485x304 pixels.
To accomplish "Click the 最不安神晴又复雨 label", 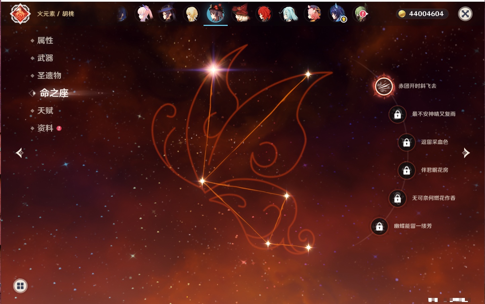I will (x=434, y=114).
